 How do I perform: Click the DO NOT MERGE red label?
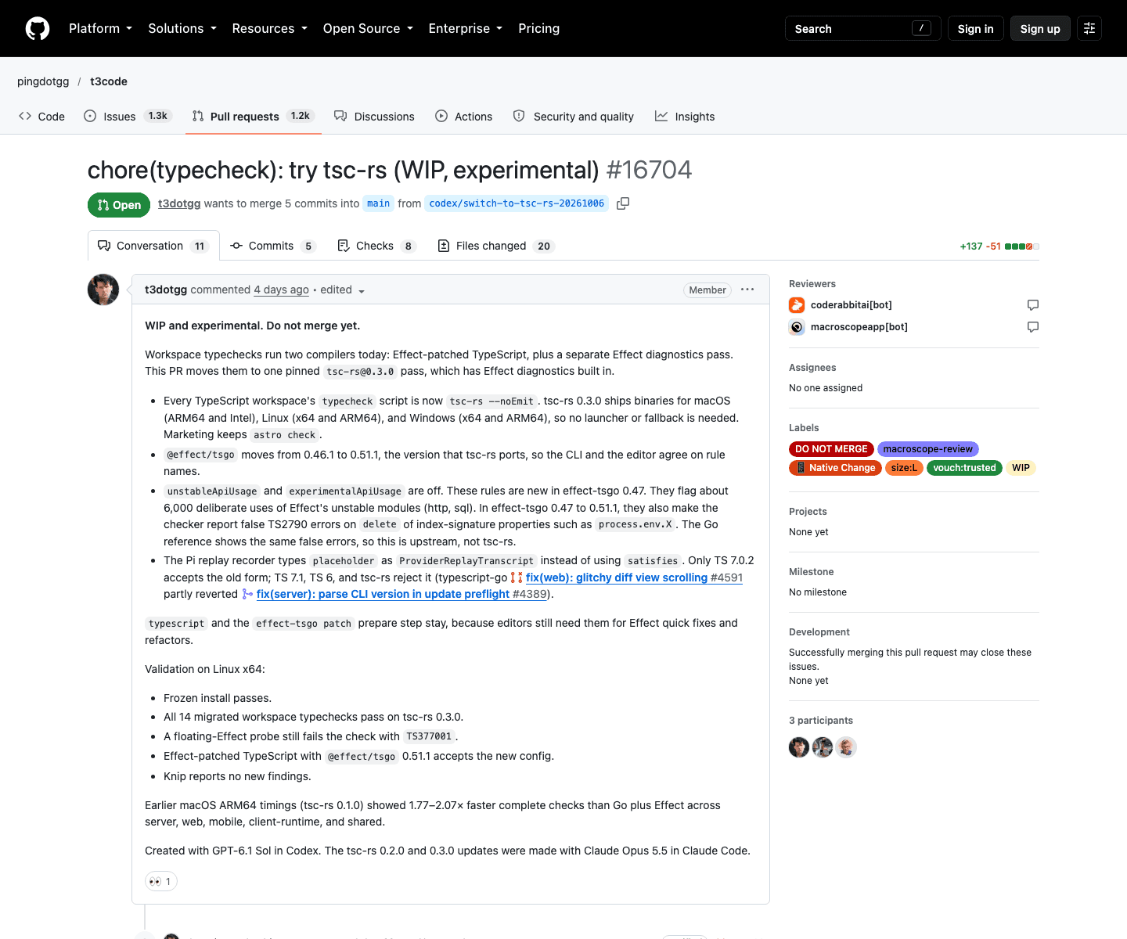(x=831, y=449)
